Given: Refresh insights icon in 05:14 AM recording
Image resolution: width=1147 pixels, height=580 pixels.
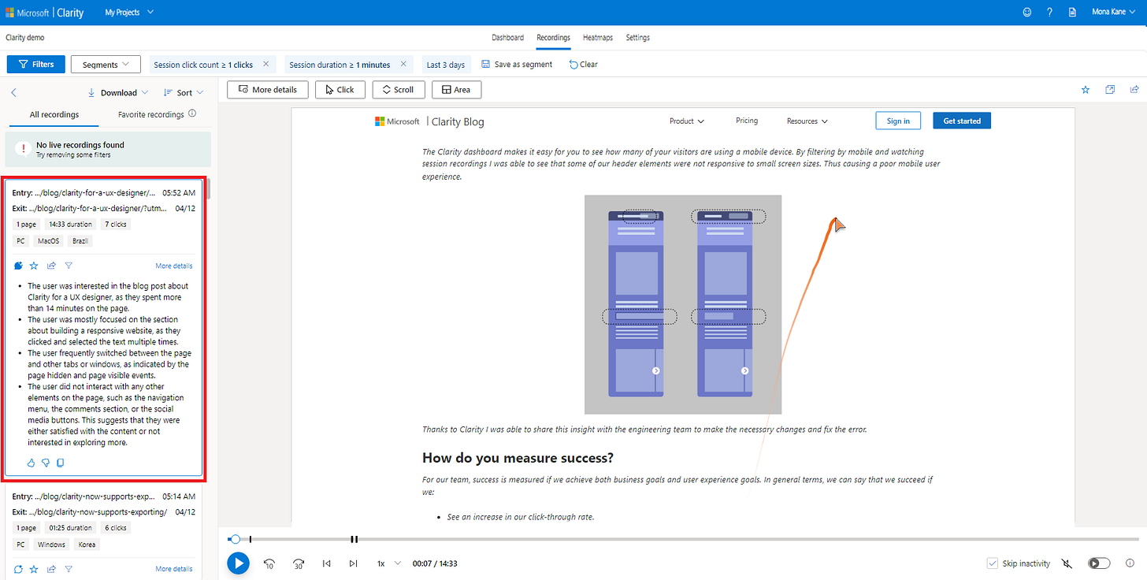Looking at the screenshot, I should tap(19, 569).
